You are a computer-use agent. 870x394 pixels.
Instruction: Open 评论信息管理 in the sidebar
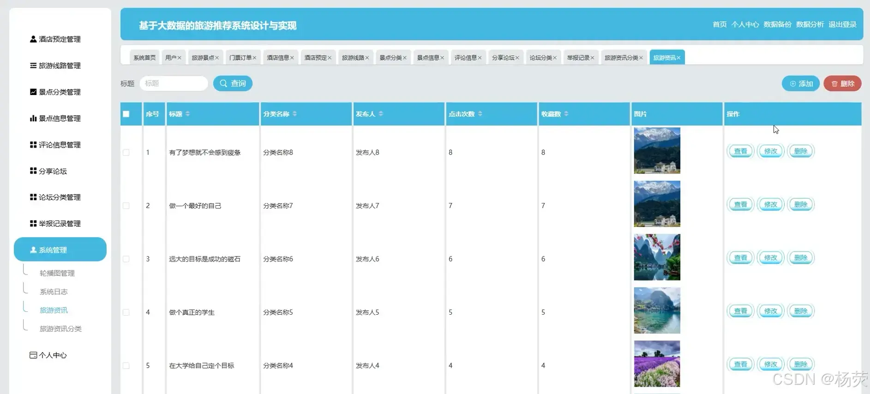point(55,144)
